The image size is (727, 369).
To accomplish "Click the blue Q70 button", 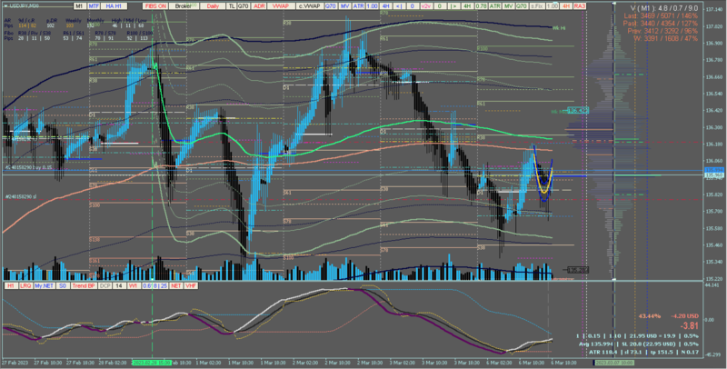I will 331,6.
